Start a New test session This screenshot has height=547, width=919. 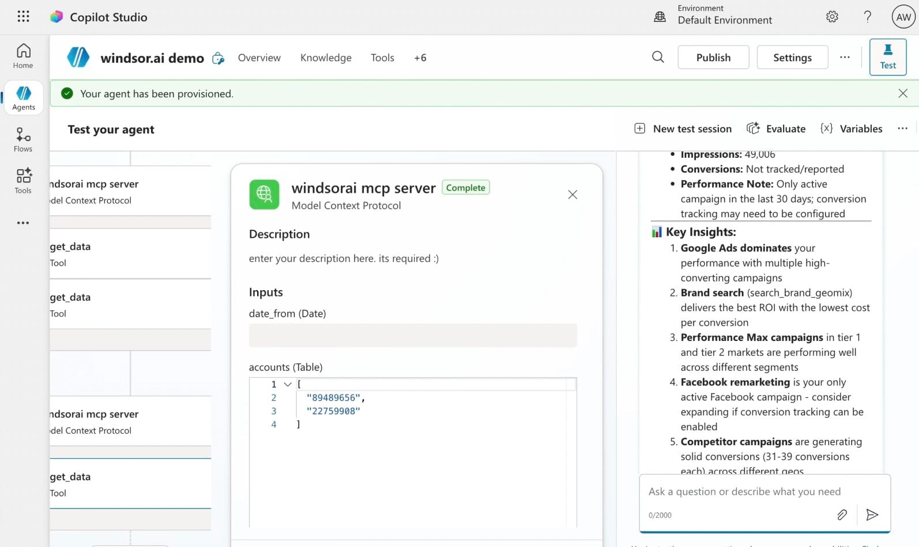pos(683,129)
